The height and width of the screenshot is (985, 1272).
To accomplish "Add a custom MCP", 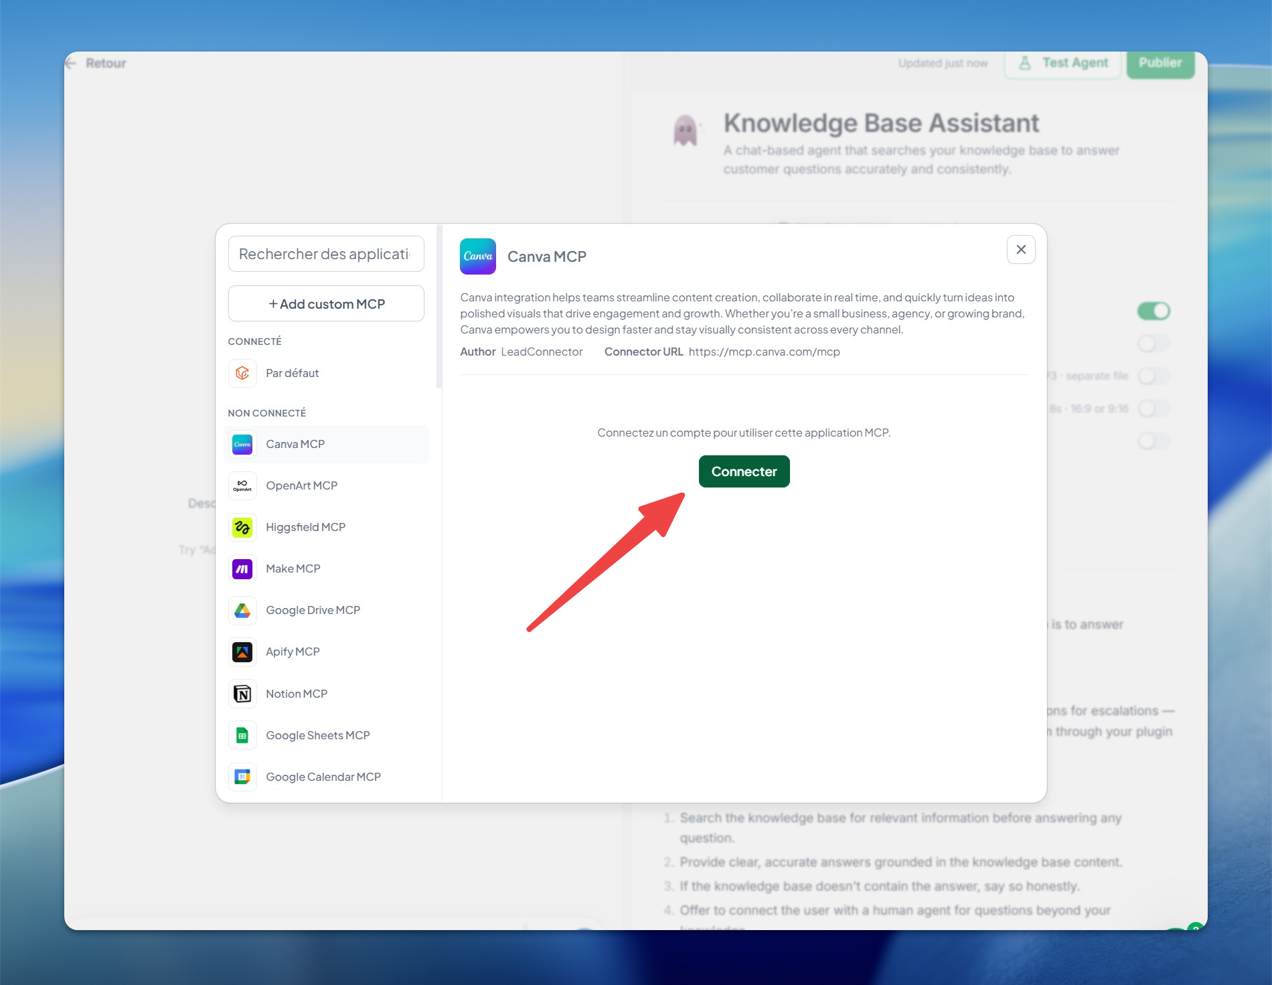I will (x=326, y=304).
